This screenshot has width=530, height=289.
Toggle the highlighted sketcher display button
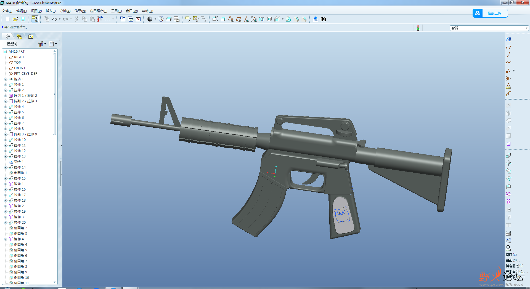click(x=35, y=19)
